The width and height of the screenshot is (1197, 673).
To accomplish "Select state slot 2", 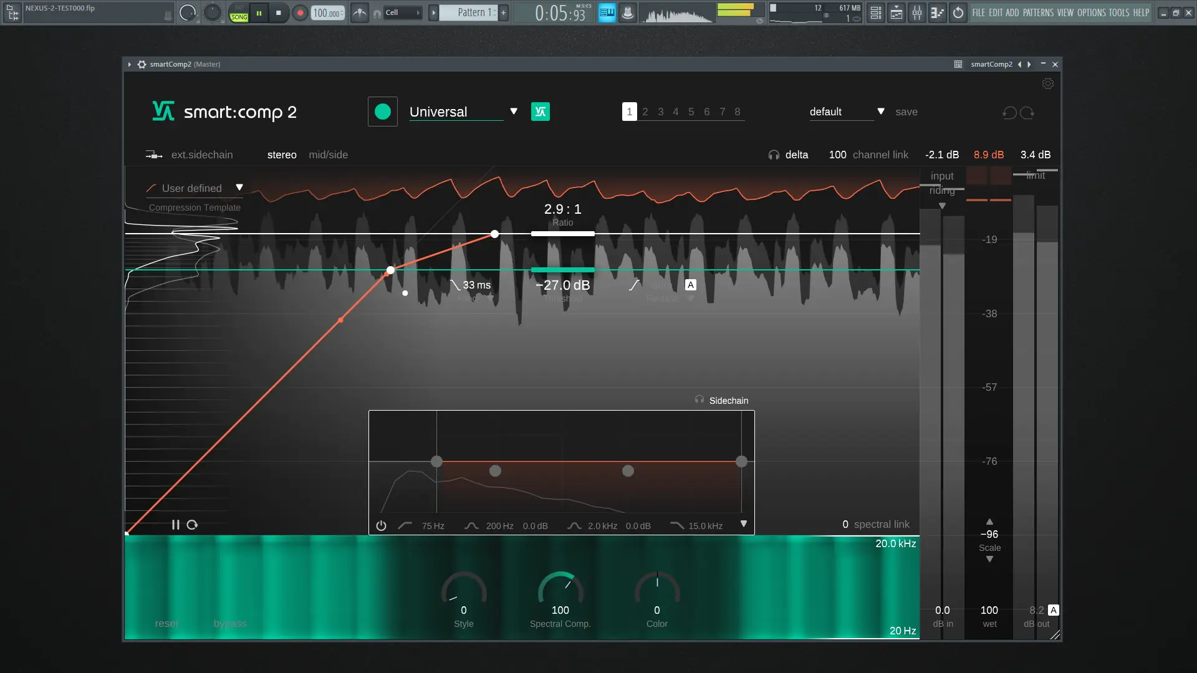I will click(x=645, y=112).
